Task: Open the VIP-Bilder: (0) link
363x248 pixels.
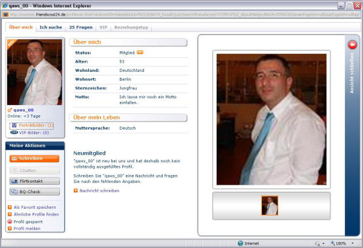Action: (x=34, y=133)
